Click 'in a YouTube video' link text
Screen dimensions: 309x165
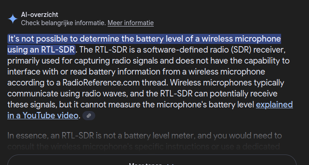tap(43, 116)
